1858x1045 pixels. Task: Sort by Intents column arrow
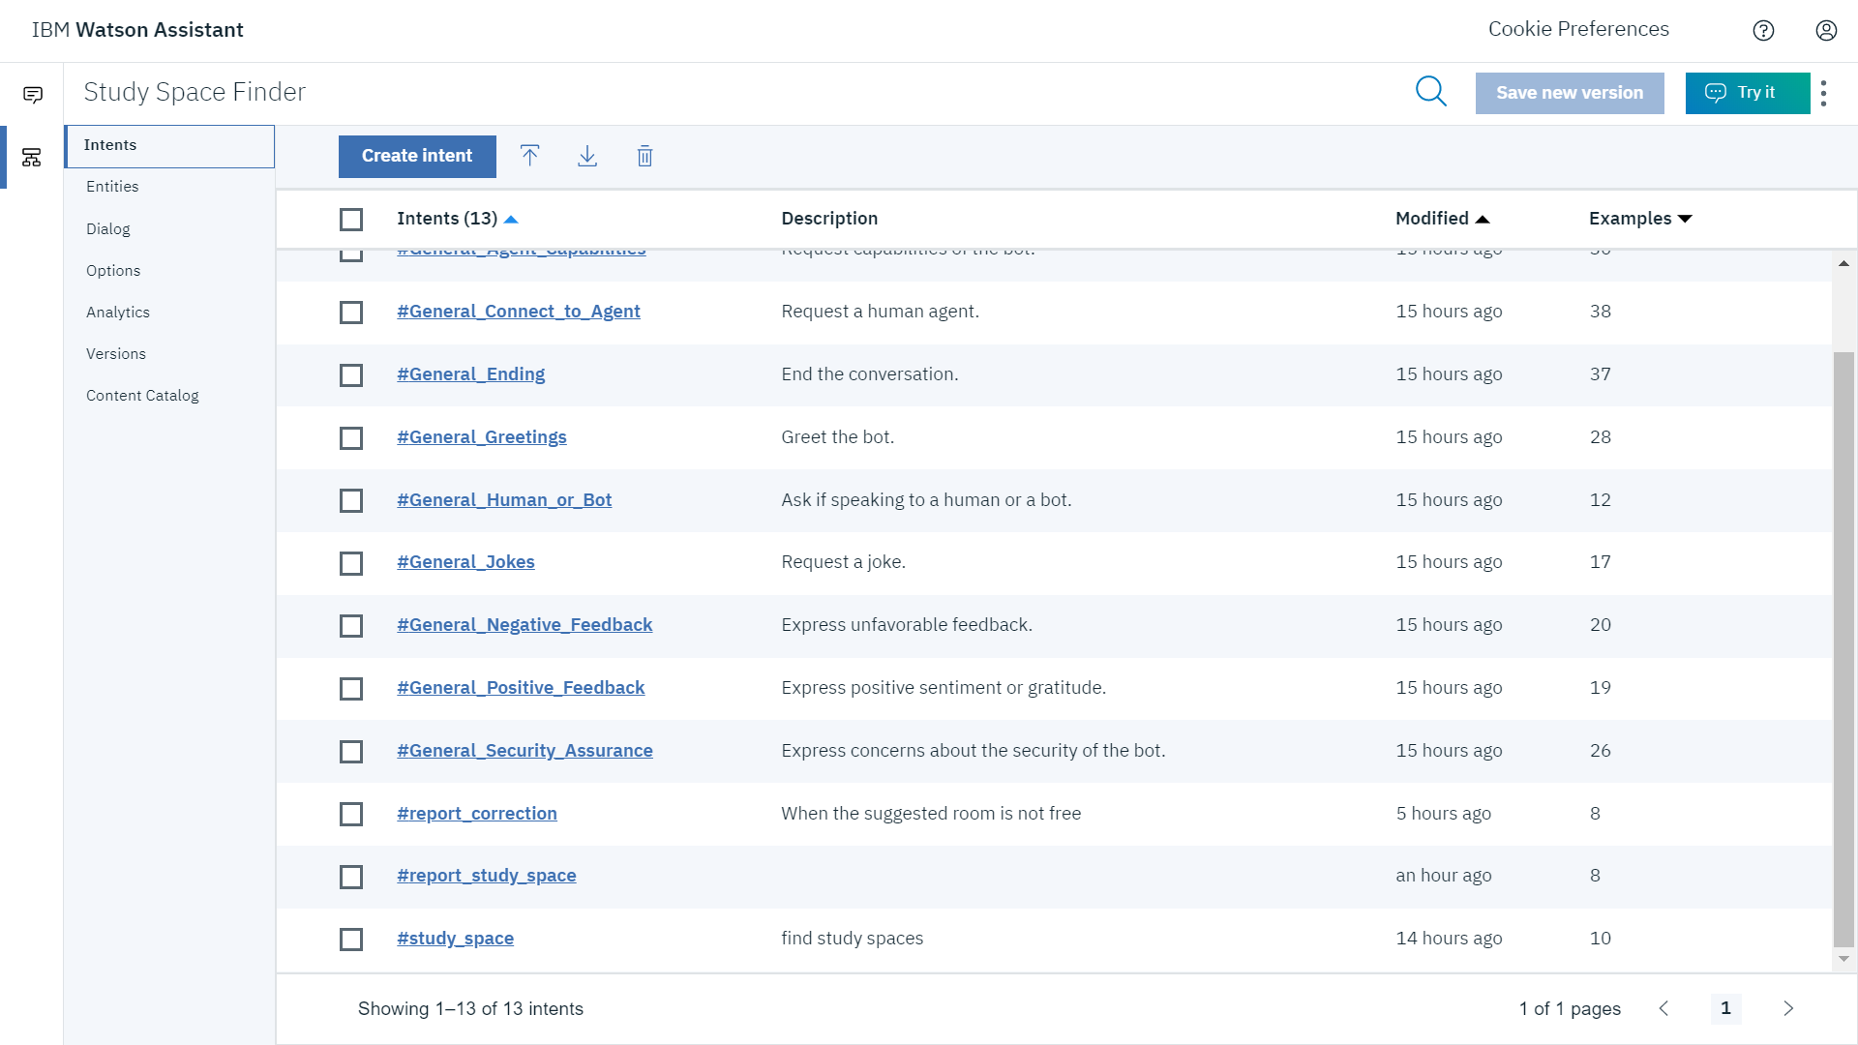click(x=511, y=220)
